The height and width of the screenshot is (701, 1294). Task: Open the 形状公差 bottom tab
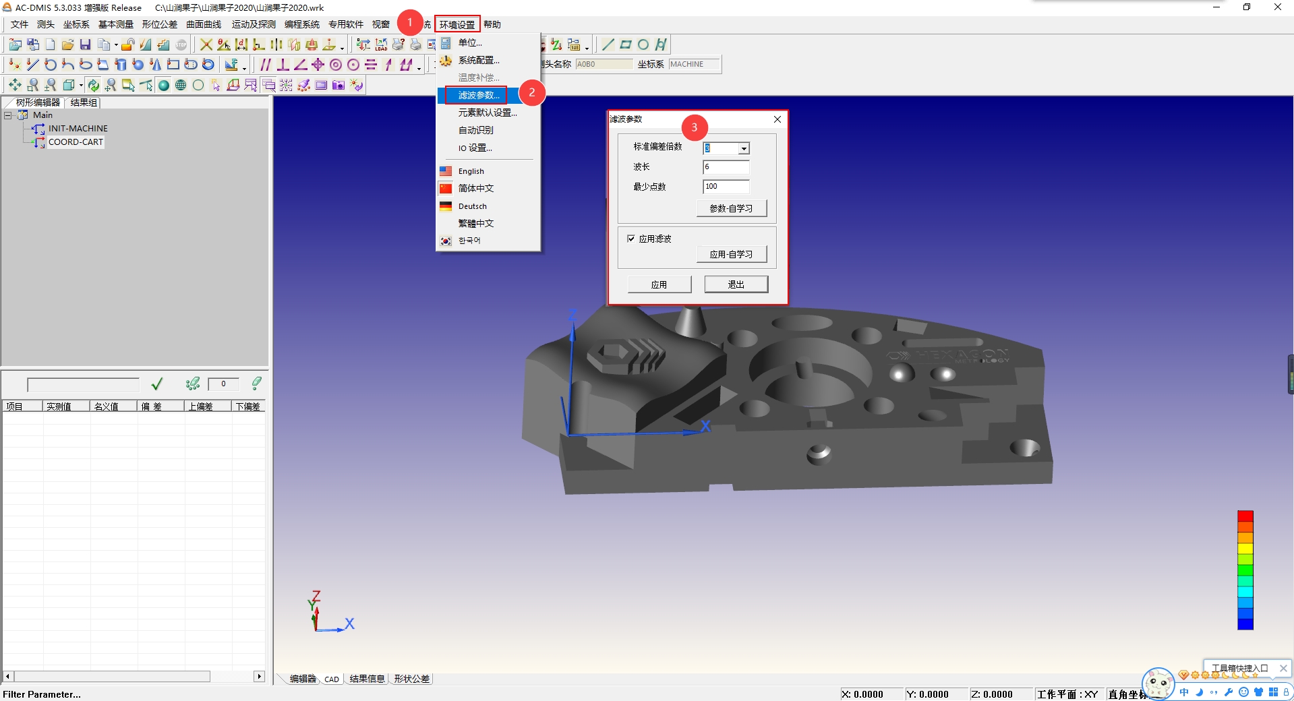[x=412, y=679]
